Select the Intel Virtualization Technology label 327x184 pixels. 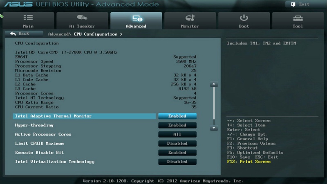point(55,162)
